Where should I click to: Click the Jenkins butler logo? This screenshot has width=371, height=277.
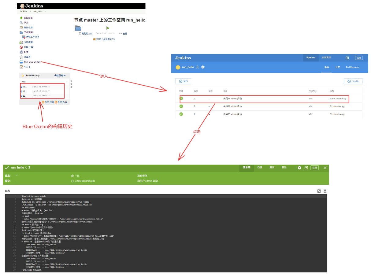click(x=22, y=6)
